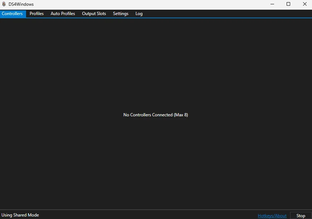The width and height of the screenshot is (312, 219).
Task: Go to the Output Slots tab
Action: tap(94, 14)
